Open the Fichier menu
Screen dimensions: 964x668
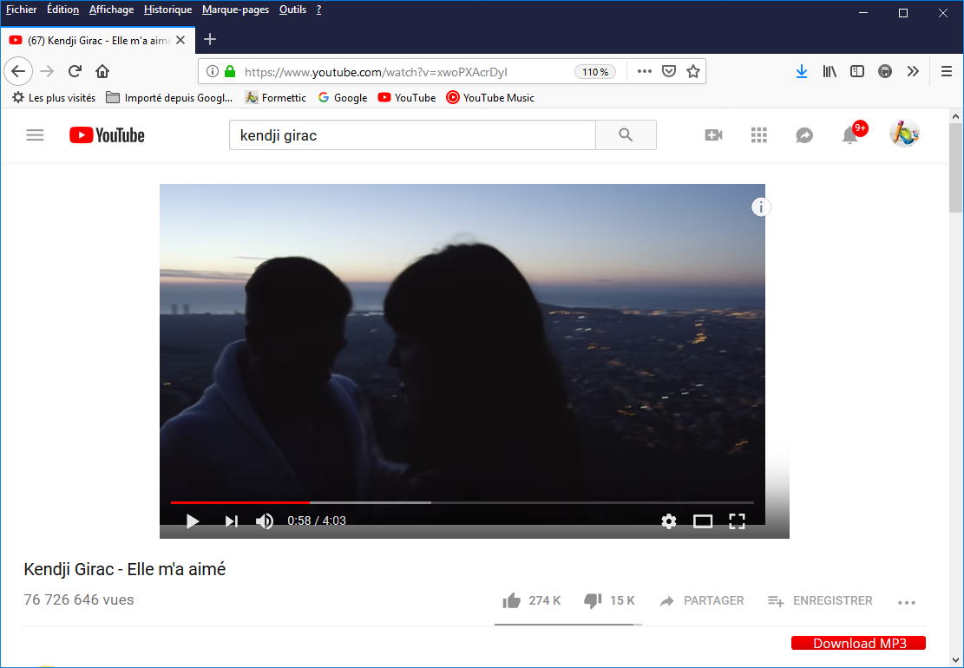22,10
